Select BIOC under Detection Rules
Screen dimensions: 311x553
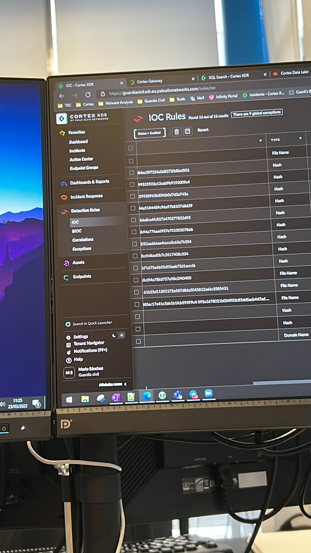pyautogui.click(x=77, y=231)
